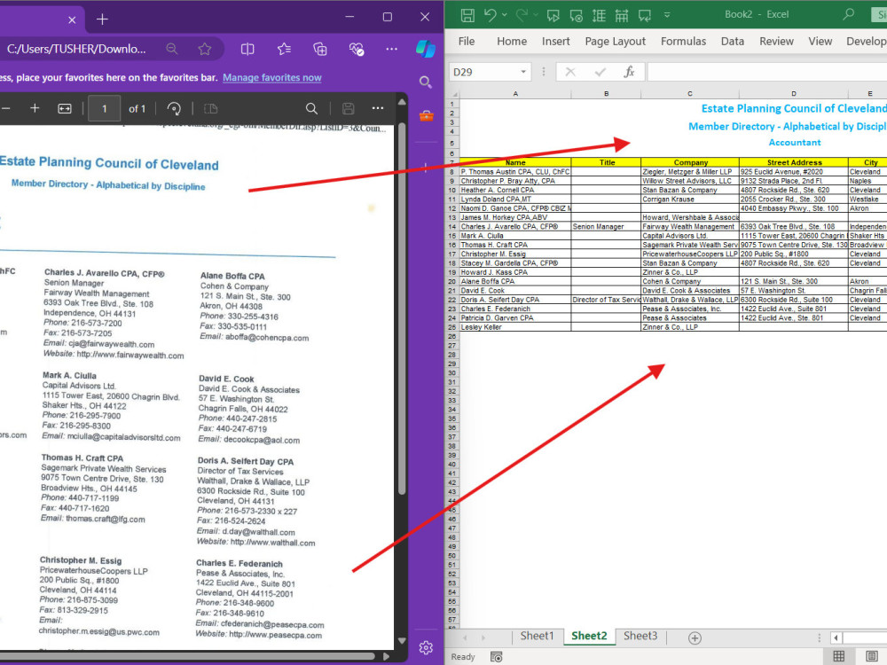887x665 pixels.
Task: Click PDF vertical scrollbar down arrow
Action: click(402, 641)
